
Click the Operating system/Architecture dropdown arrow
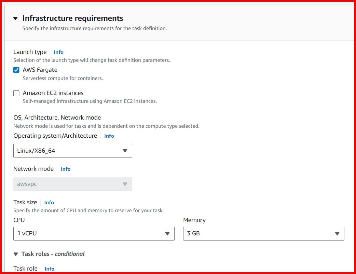tap(125, 151)
